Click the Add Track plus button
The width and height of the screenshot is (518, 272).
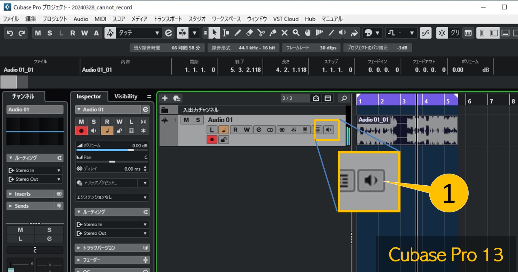click(165, 98)
